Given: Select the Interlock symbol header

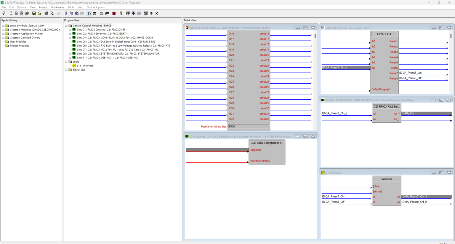Looking at the screenshot, I should coord(387,179).
